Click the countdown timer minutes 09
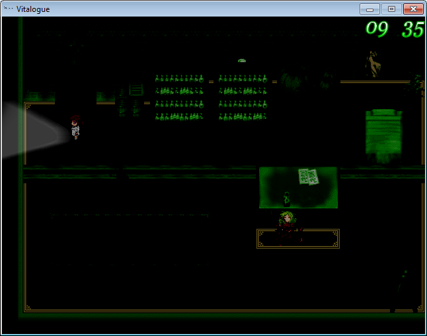The image size is (427, 336). (x=377, y=28)
